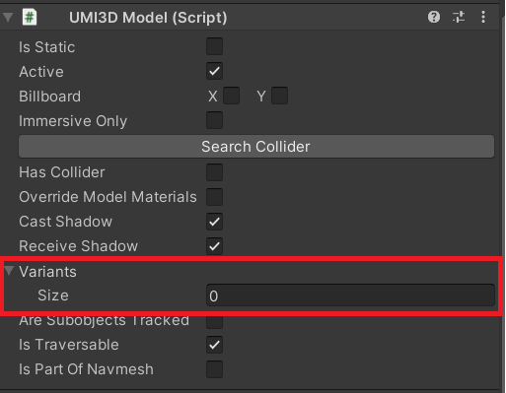This screenshot has height=393, width=506.
Task: Uncheck the Active checkbox
Action: [x=214, y=71]
